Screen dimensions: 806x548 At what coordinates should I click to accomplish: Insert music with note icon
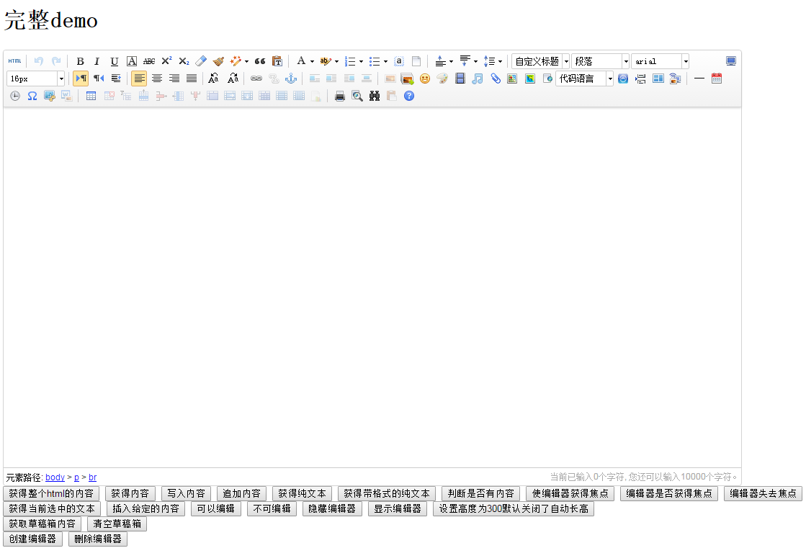click(478, 78)
